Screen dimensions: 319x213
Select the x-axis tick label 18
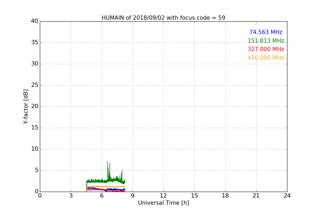(225, 196)
